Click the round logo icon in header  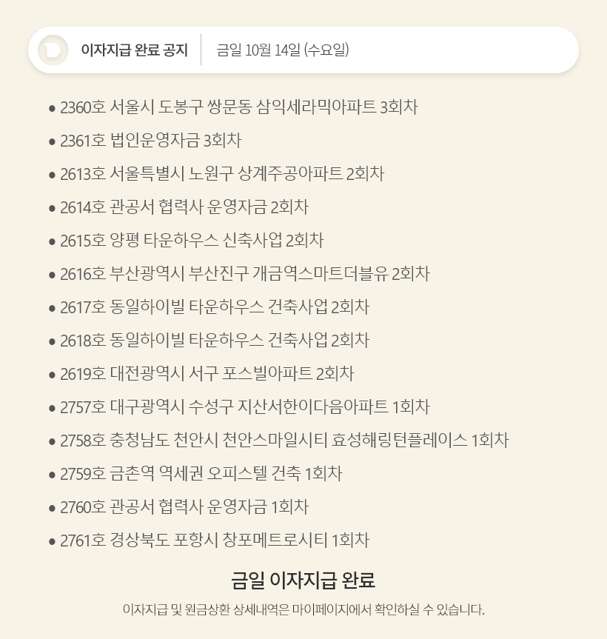53,50
